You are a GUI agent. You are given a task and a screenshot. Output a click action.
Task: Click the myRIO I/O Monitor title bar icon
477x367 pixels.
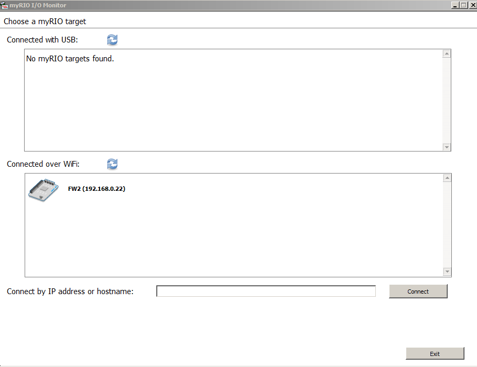tap(4, 5)
